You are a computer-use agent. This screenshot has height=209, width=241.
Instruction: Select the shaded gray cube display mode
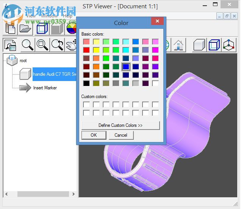(57, 28)
